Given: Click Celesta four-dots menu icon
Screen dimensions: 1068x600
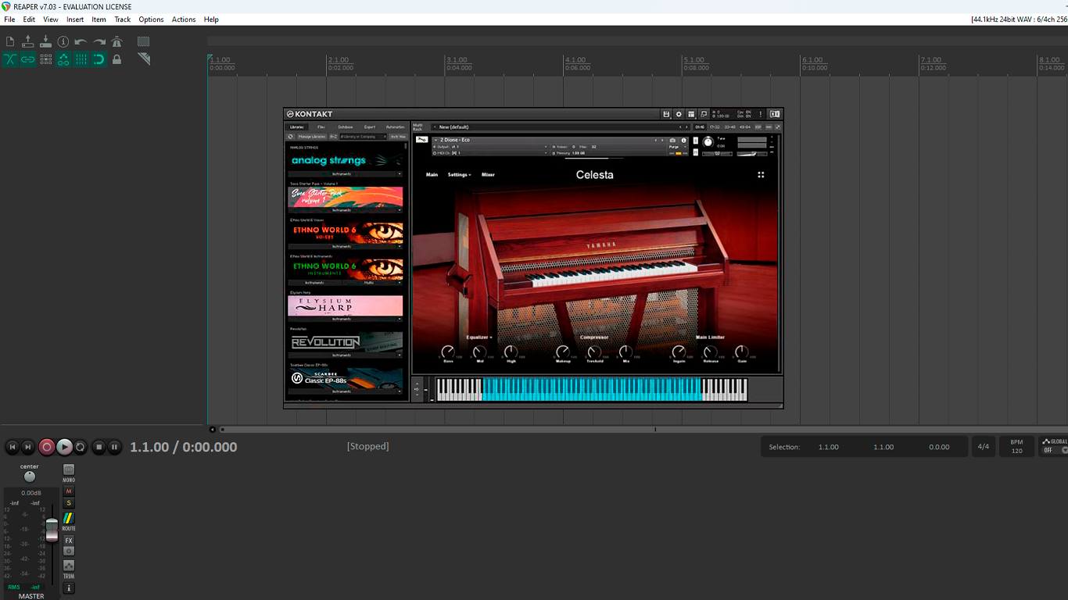Looking at the screenshot, I should pos(761,175).
